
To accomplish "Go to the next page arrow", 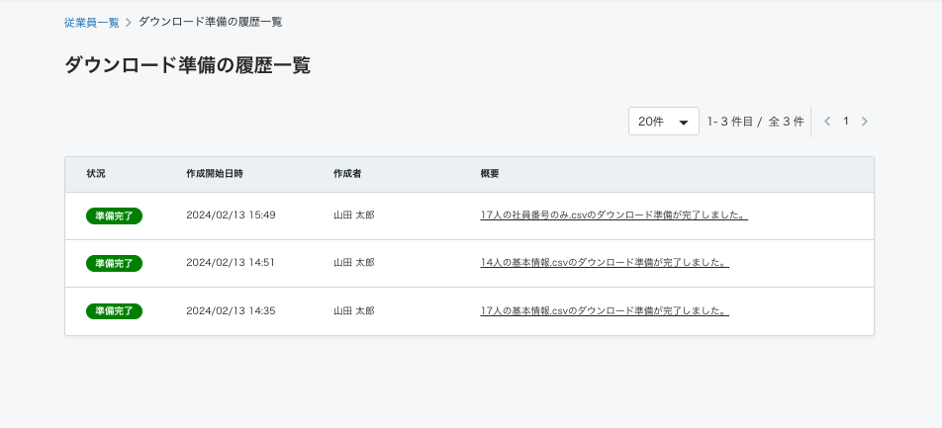I will point(865,122).
